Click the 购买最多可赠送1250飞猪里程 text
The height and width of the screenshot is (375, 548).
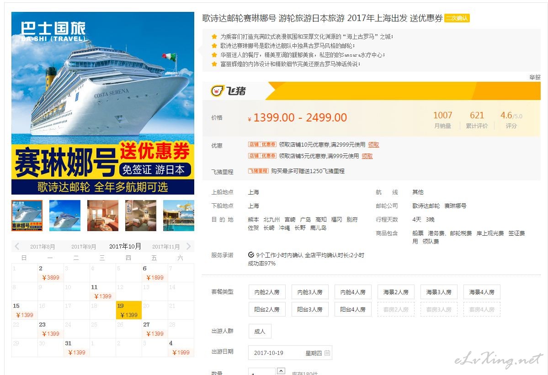308,171
